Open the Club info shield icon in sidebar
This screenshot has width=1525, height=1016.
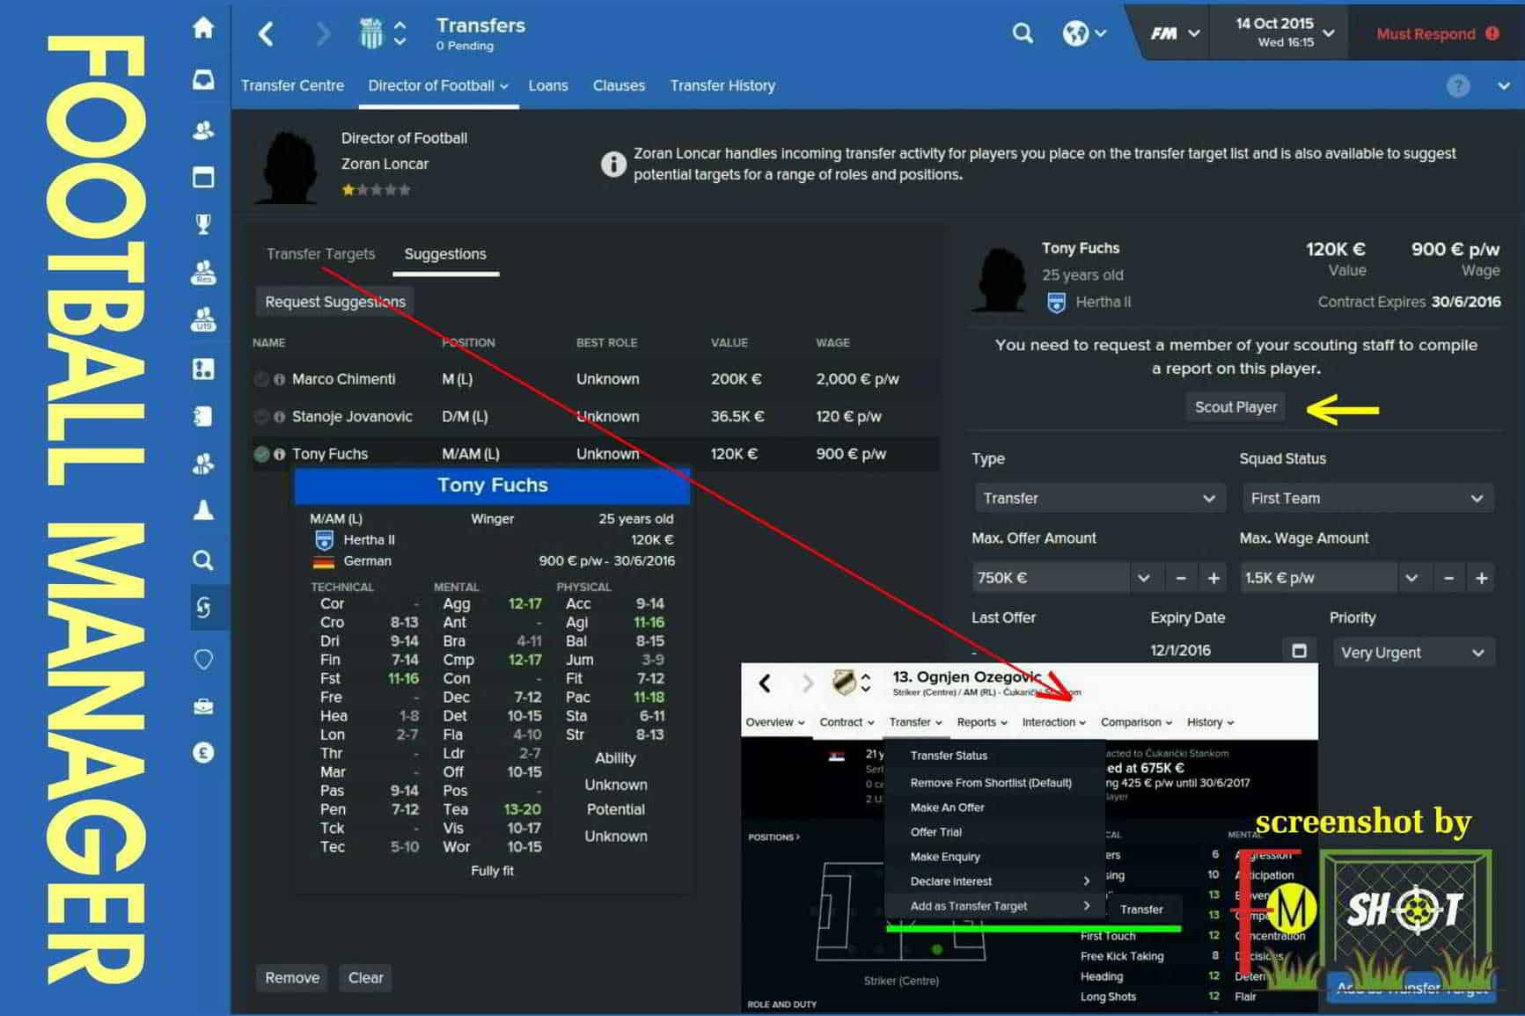(203, 659)
